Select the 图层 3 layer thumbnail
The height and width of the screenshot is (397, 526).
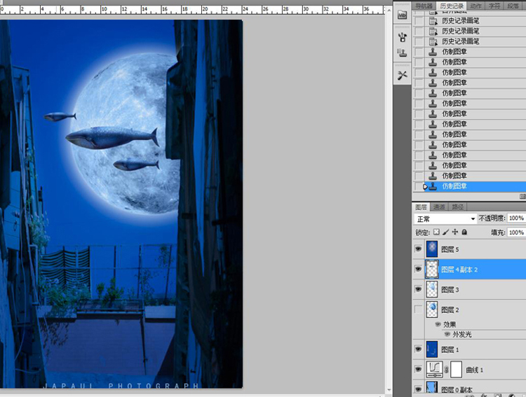pos(432,289)
